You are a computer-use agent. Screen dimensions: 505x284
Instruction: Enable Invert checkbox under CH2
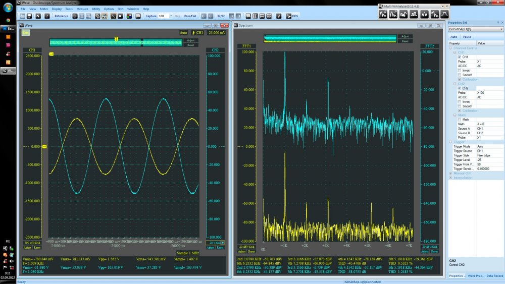pos(459,101)
